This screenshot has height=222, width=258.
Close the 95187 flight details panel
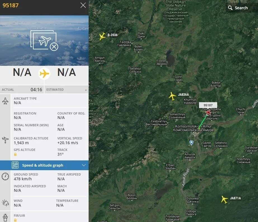[x=83, y=5]
